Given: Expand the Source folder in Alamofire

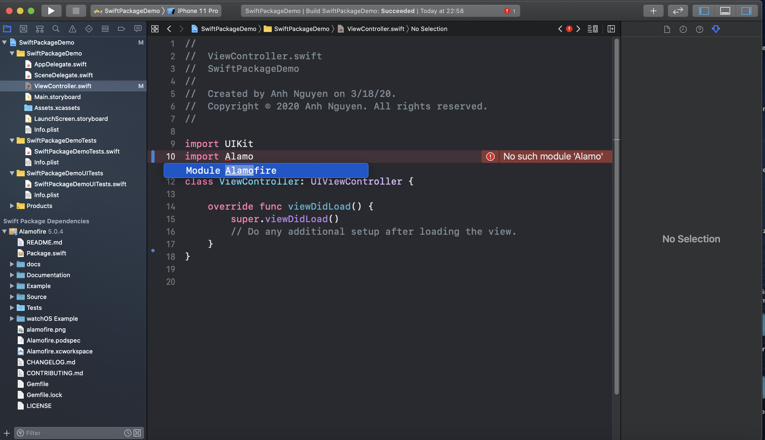Looking at the screenshot, I should pyautogui.click(x=12, y=297).
